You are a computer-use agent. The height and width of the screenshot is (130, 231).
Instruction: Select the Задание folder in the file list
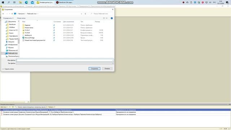[x=27, y=25]
